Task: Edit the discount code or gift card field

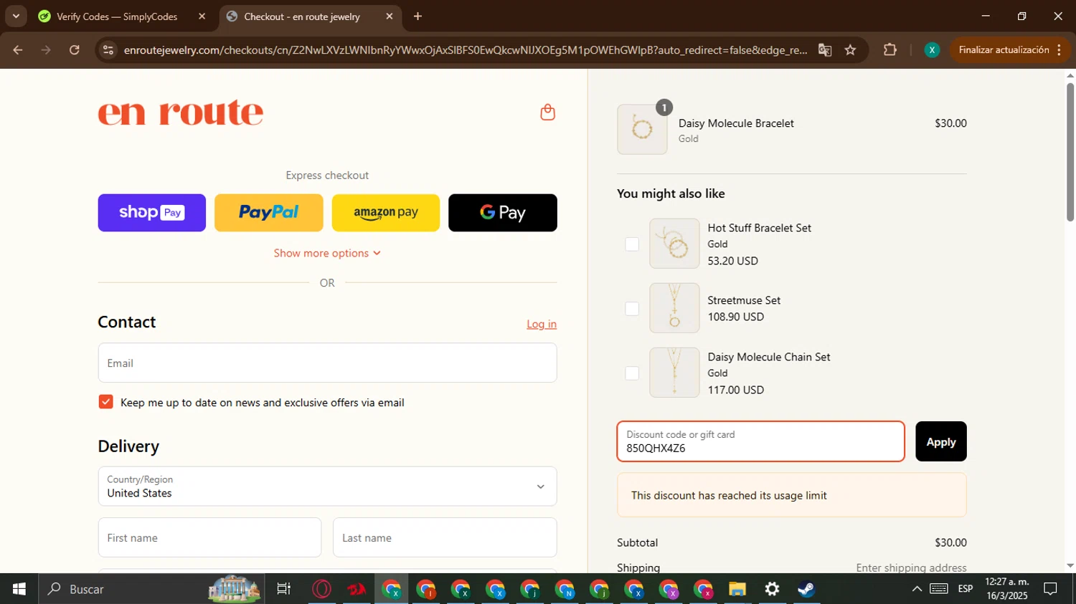Action: click(x=760, y=441)
